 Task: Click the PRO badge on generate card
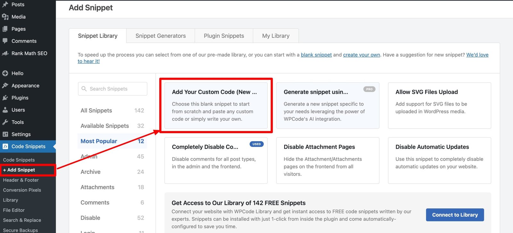369,89
